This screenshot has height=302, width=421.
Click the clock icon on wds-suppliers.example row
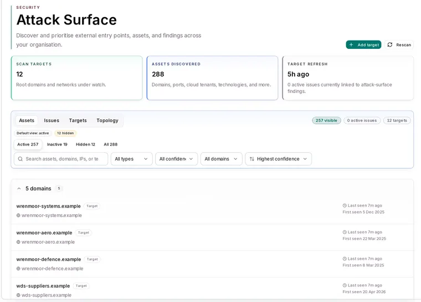point(345,285)
